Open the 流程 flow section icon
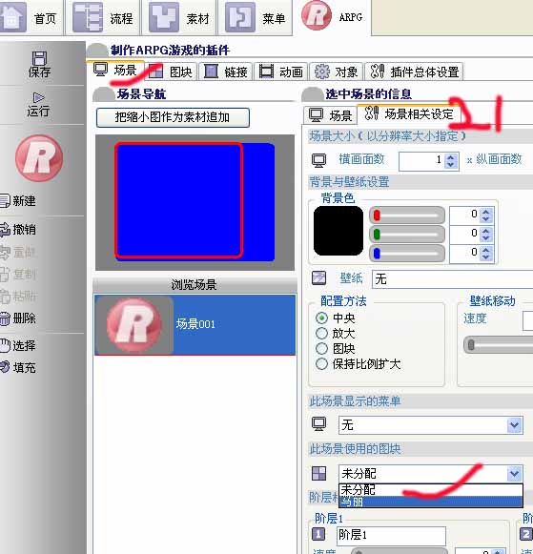 click(x=88, y=17)
